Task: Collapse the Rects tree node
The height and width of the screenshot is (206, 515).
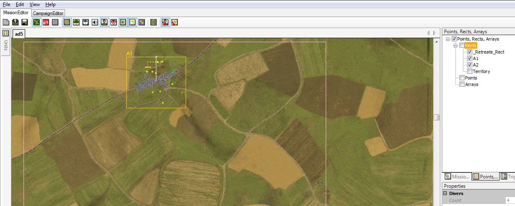Action: (x=456, y=46)
